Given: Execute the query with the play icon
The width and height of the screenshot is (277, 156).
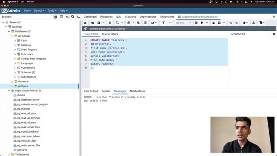Looking at the screenshot, I should [202, 23].
